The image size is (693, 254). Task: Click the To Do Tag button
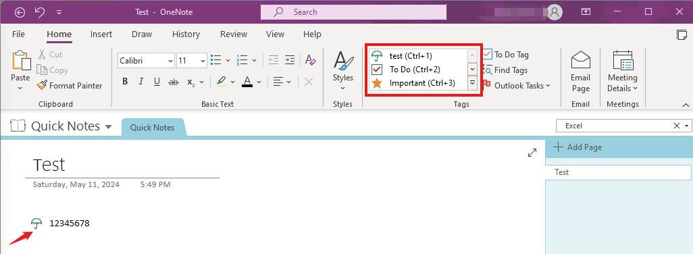506,55
